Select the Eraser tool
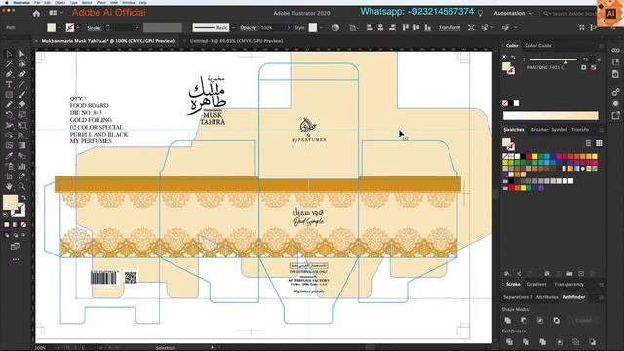Image resolution: width=624 pixels, height=351 pixels. 21,104
